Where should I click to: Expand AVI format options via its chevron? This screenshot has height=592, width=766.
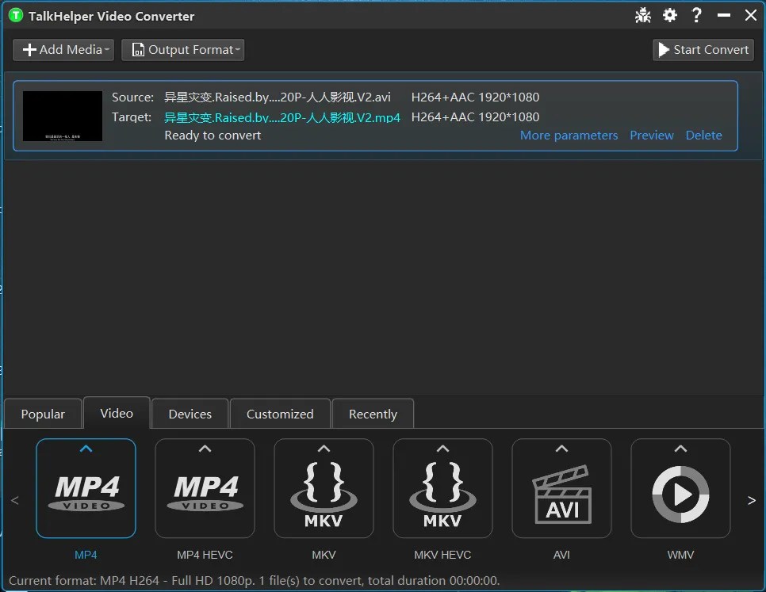[x=561, y=448]
